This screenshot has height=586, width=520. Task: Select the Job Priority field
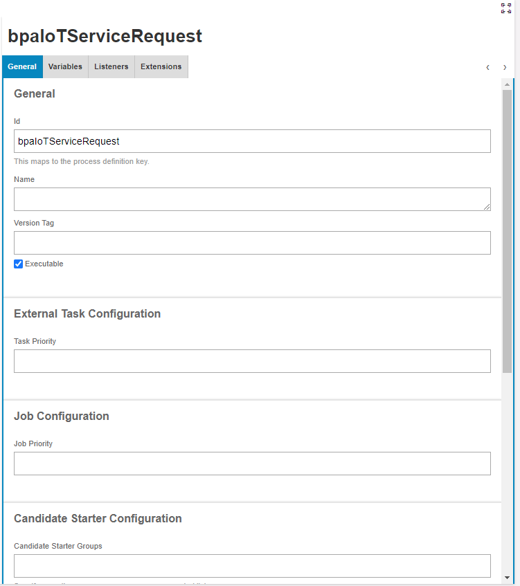click(252, 464)
